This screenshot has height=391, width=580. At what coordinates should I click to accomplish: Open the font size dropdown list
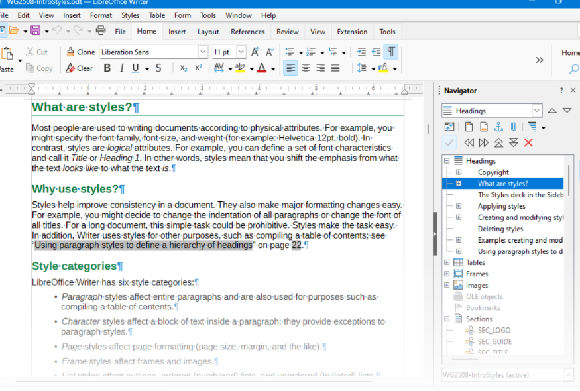click(x=241, y=52)
